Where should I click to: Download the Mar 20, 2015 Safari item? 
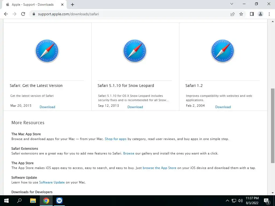pos(47,107)
